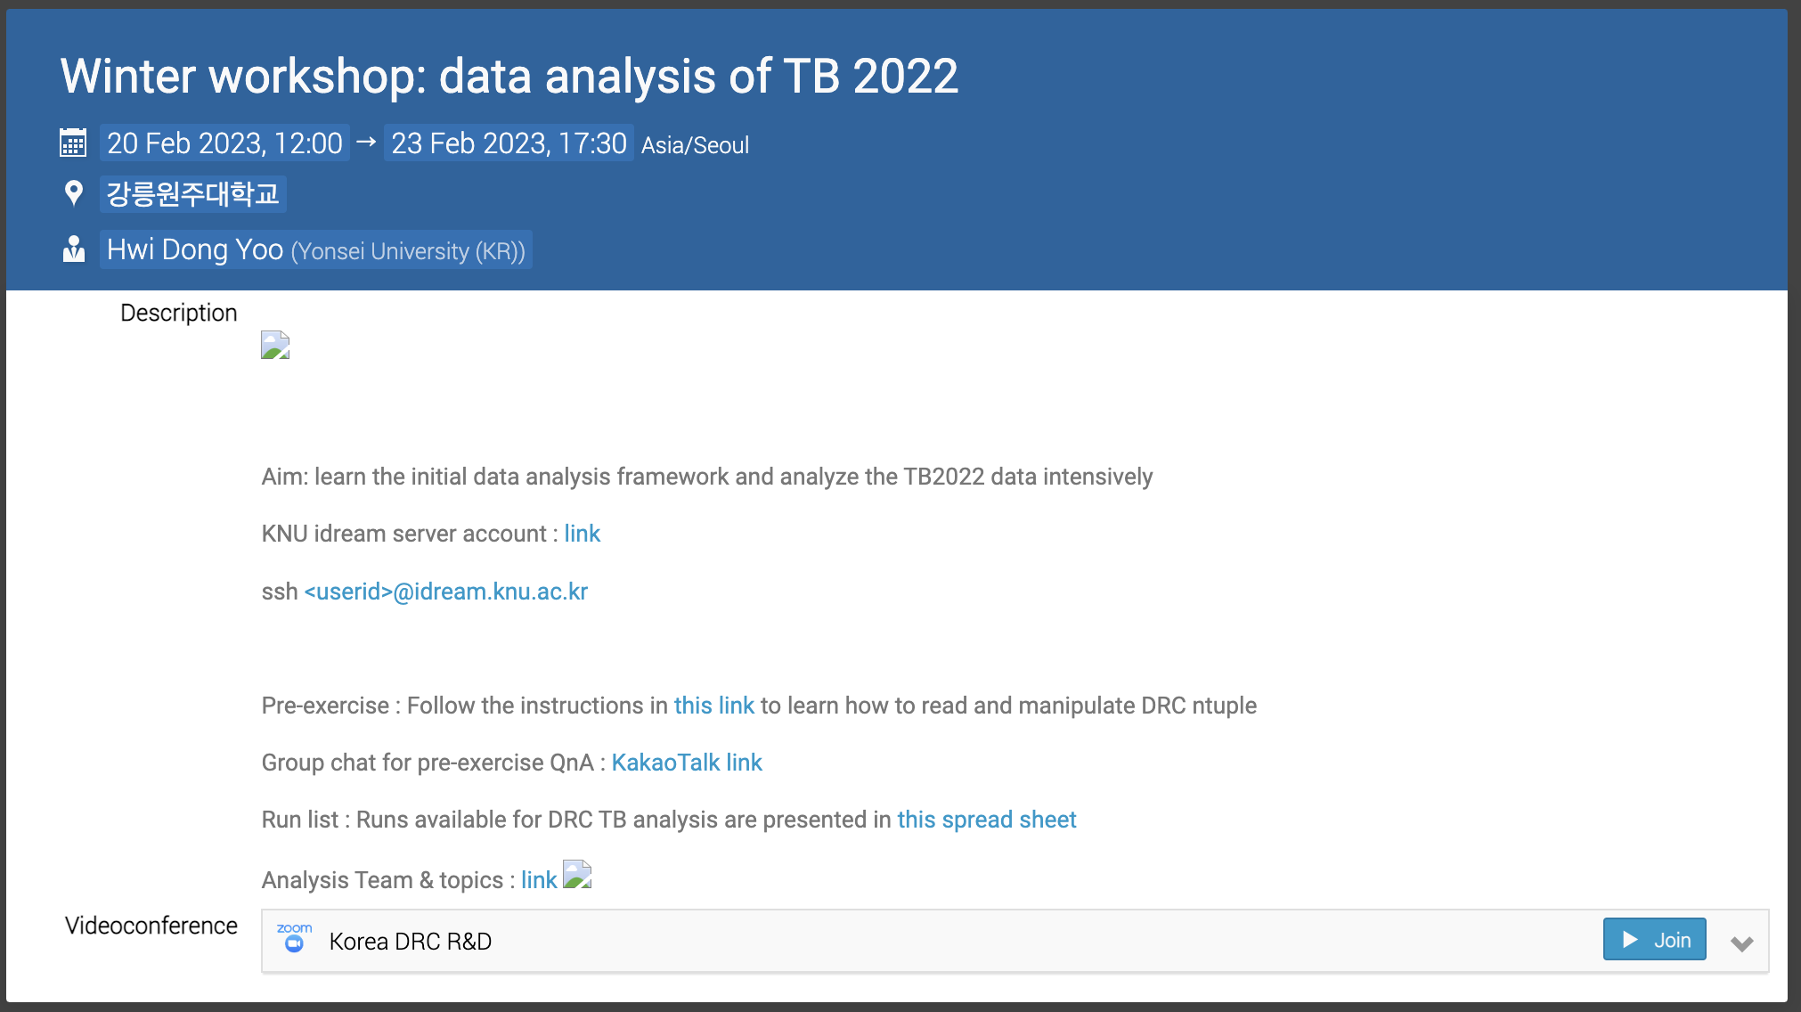1801x1012 pixels.
Task: Expand the videoconference options chevron
Action: coord(1741,943)
